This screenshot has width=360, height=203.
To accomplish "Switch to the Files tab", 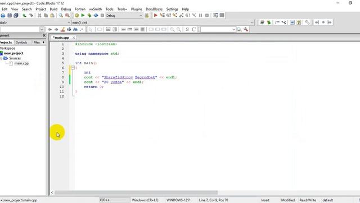I will coord(37,42).
